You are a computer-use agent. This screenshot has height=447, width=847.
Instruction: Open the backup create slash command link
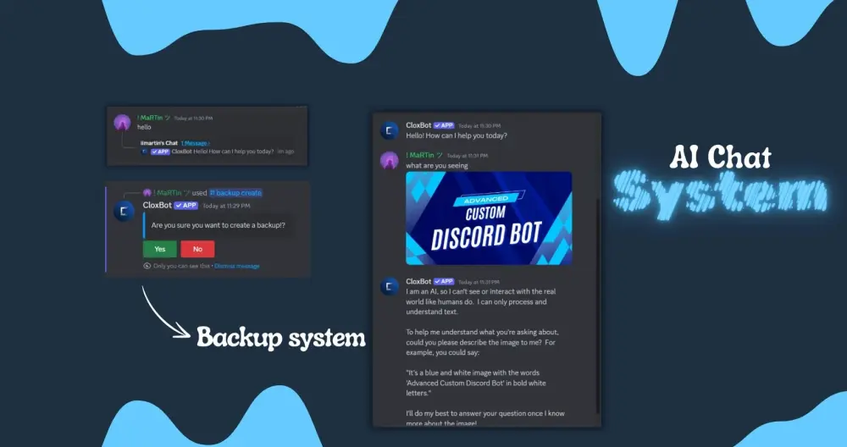[x=235, y=193]
